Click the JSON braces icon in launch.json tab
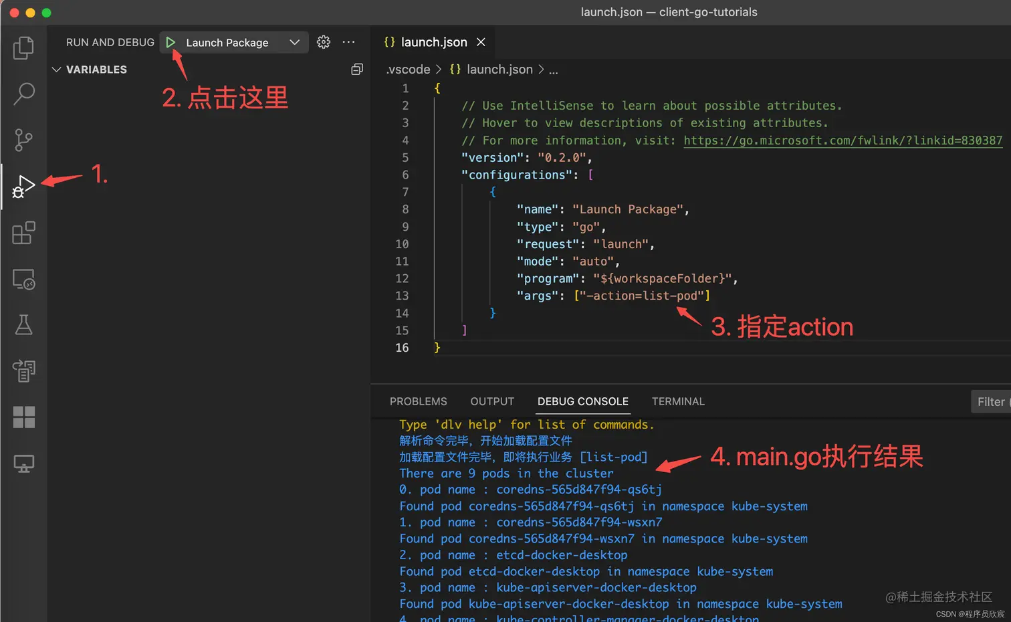The image size is (1011, 622). pyautogui.click(x=389, y=42)
